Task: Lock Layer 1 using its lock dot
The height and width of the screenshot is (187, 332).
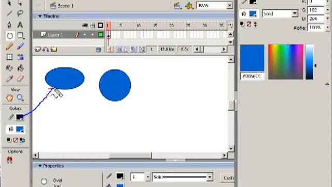Action: [92, 35]
